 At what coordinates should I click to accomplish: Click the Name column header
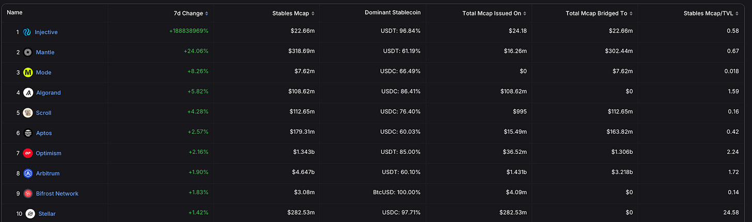click(x=14, y=12)
